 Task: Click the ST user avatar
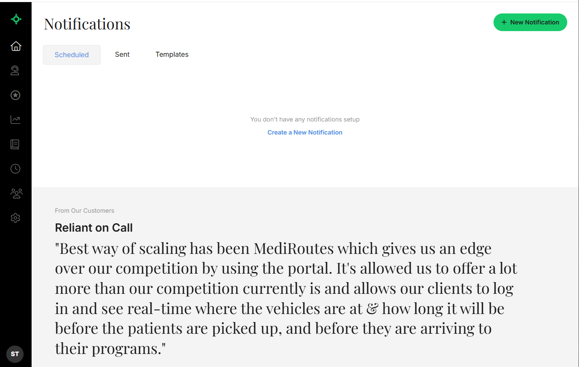tap(15, 354)
